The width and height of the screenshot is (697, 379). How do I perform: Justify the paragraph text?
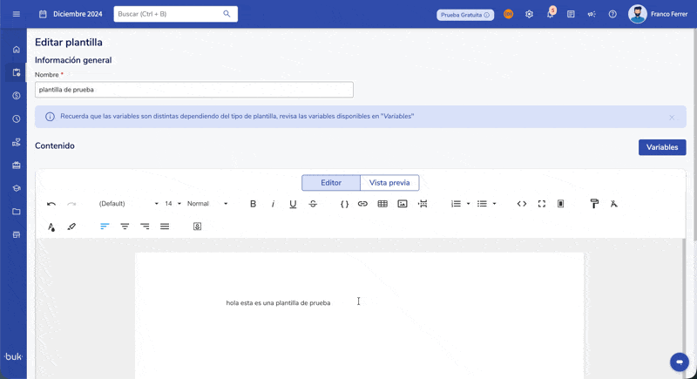coord(165,227)
